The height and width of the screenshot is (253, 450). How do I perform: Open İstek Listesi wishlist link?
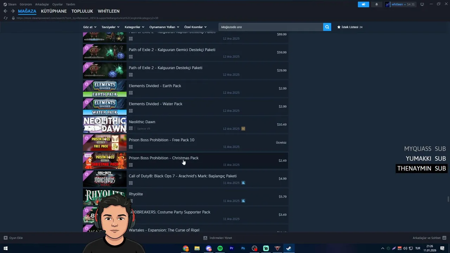(350, 27)
